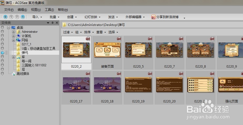
Task: Click the Administrator user folder icon
Action: coord(19,32)
